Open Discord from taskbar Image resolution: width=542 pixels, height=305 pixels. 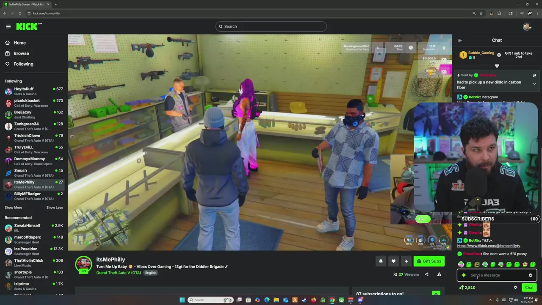360,300
